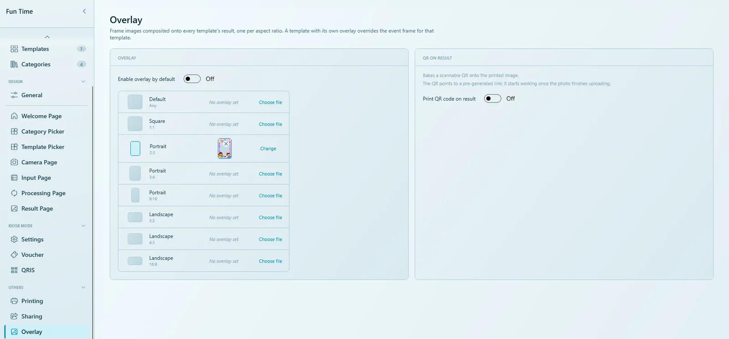Click the Processing Page spinner icon

tap(14, 193)
